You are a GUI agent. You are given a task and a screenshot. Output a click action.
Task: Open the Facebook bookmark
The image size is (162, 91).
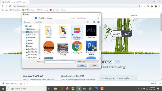[15, 10]
